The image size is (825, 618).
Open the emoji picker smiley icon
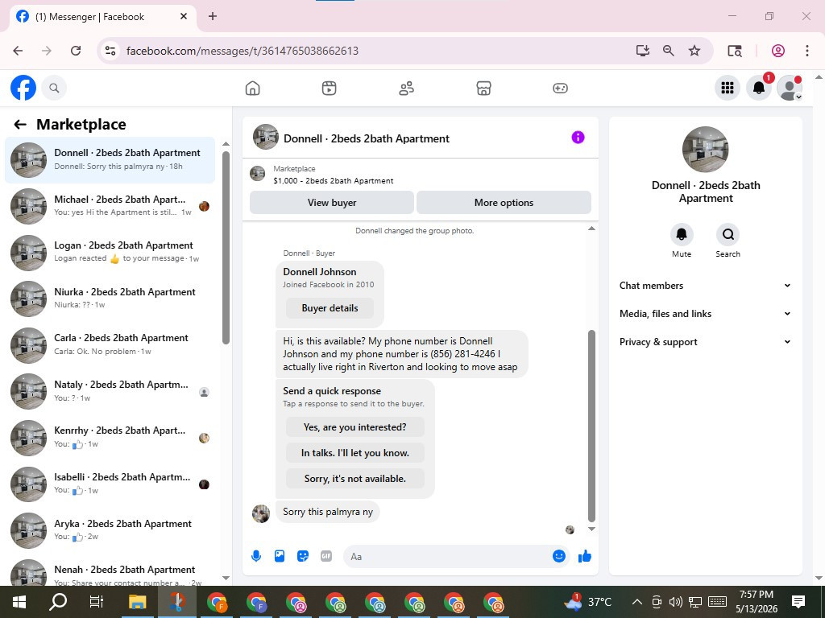point(559,556)
